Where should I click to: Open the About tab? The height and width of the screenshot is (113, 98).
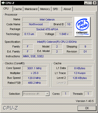[x=67, y=9]
